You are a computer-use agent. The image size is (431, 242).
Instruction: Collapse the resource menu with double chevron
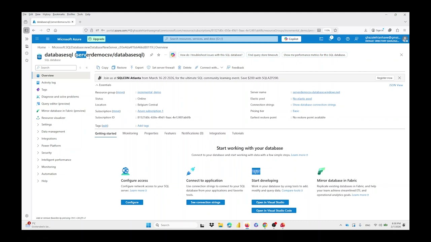coord(87,68)
